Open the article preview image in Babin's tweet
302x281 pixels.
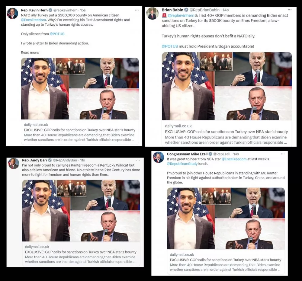pyautogui.click(x=227, y=86)
